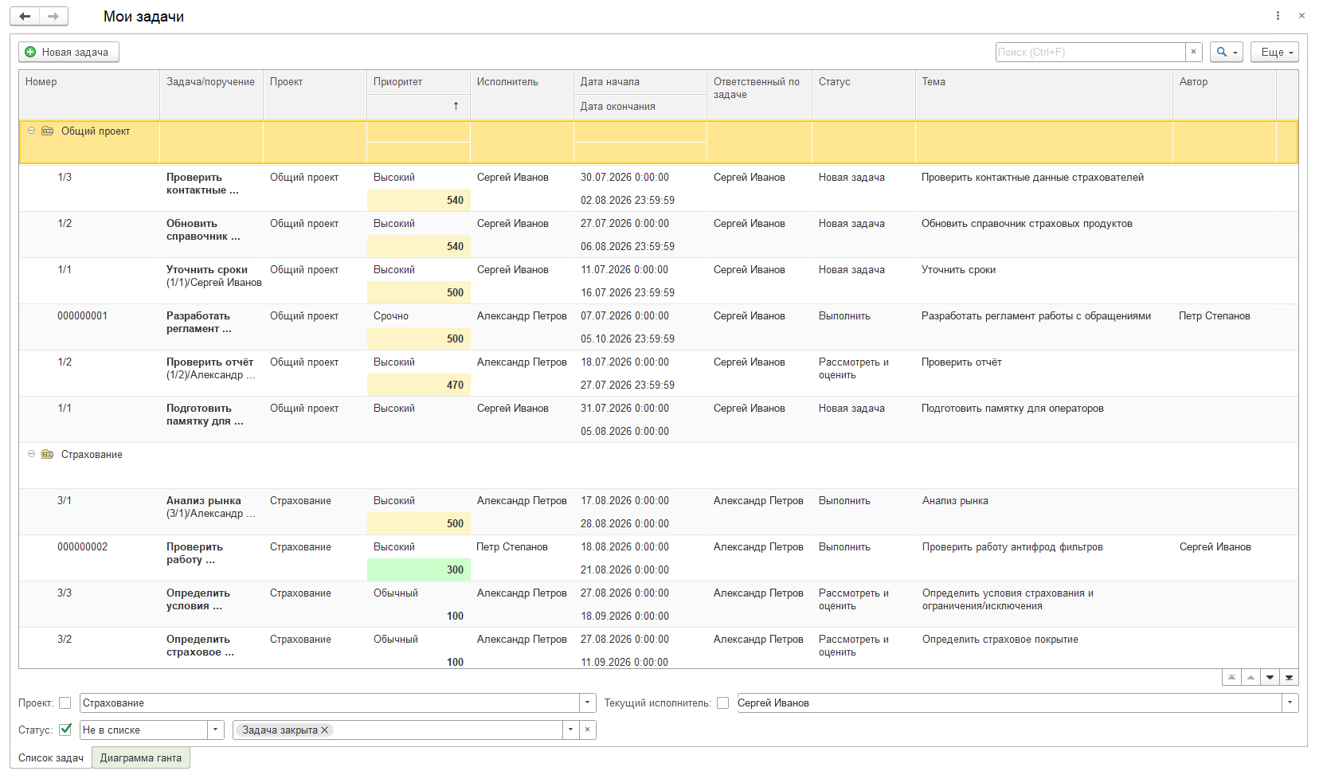Click the Номер column header

pyautogui.click(x=89, y=95)
